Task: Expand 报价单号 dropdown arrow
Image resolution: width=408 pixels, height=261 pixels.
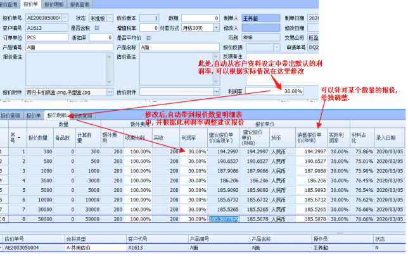Action: click(x=65, y=18)
